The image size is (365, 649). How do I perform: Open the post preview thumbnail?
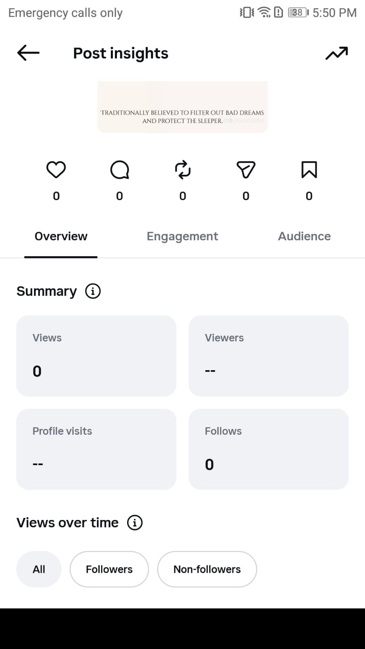[x=182, y=107]
